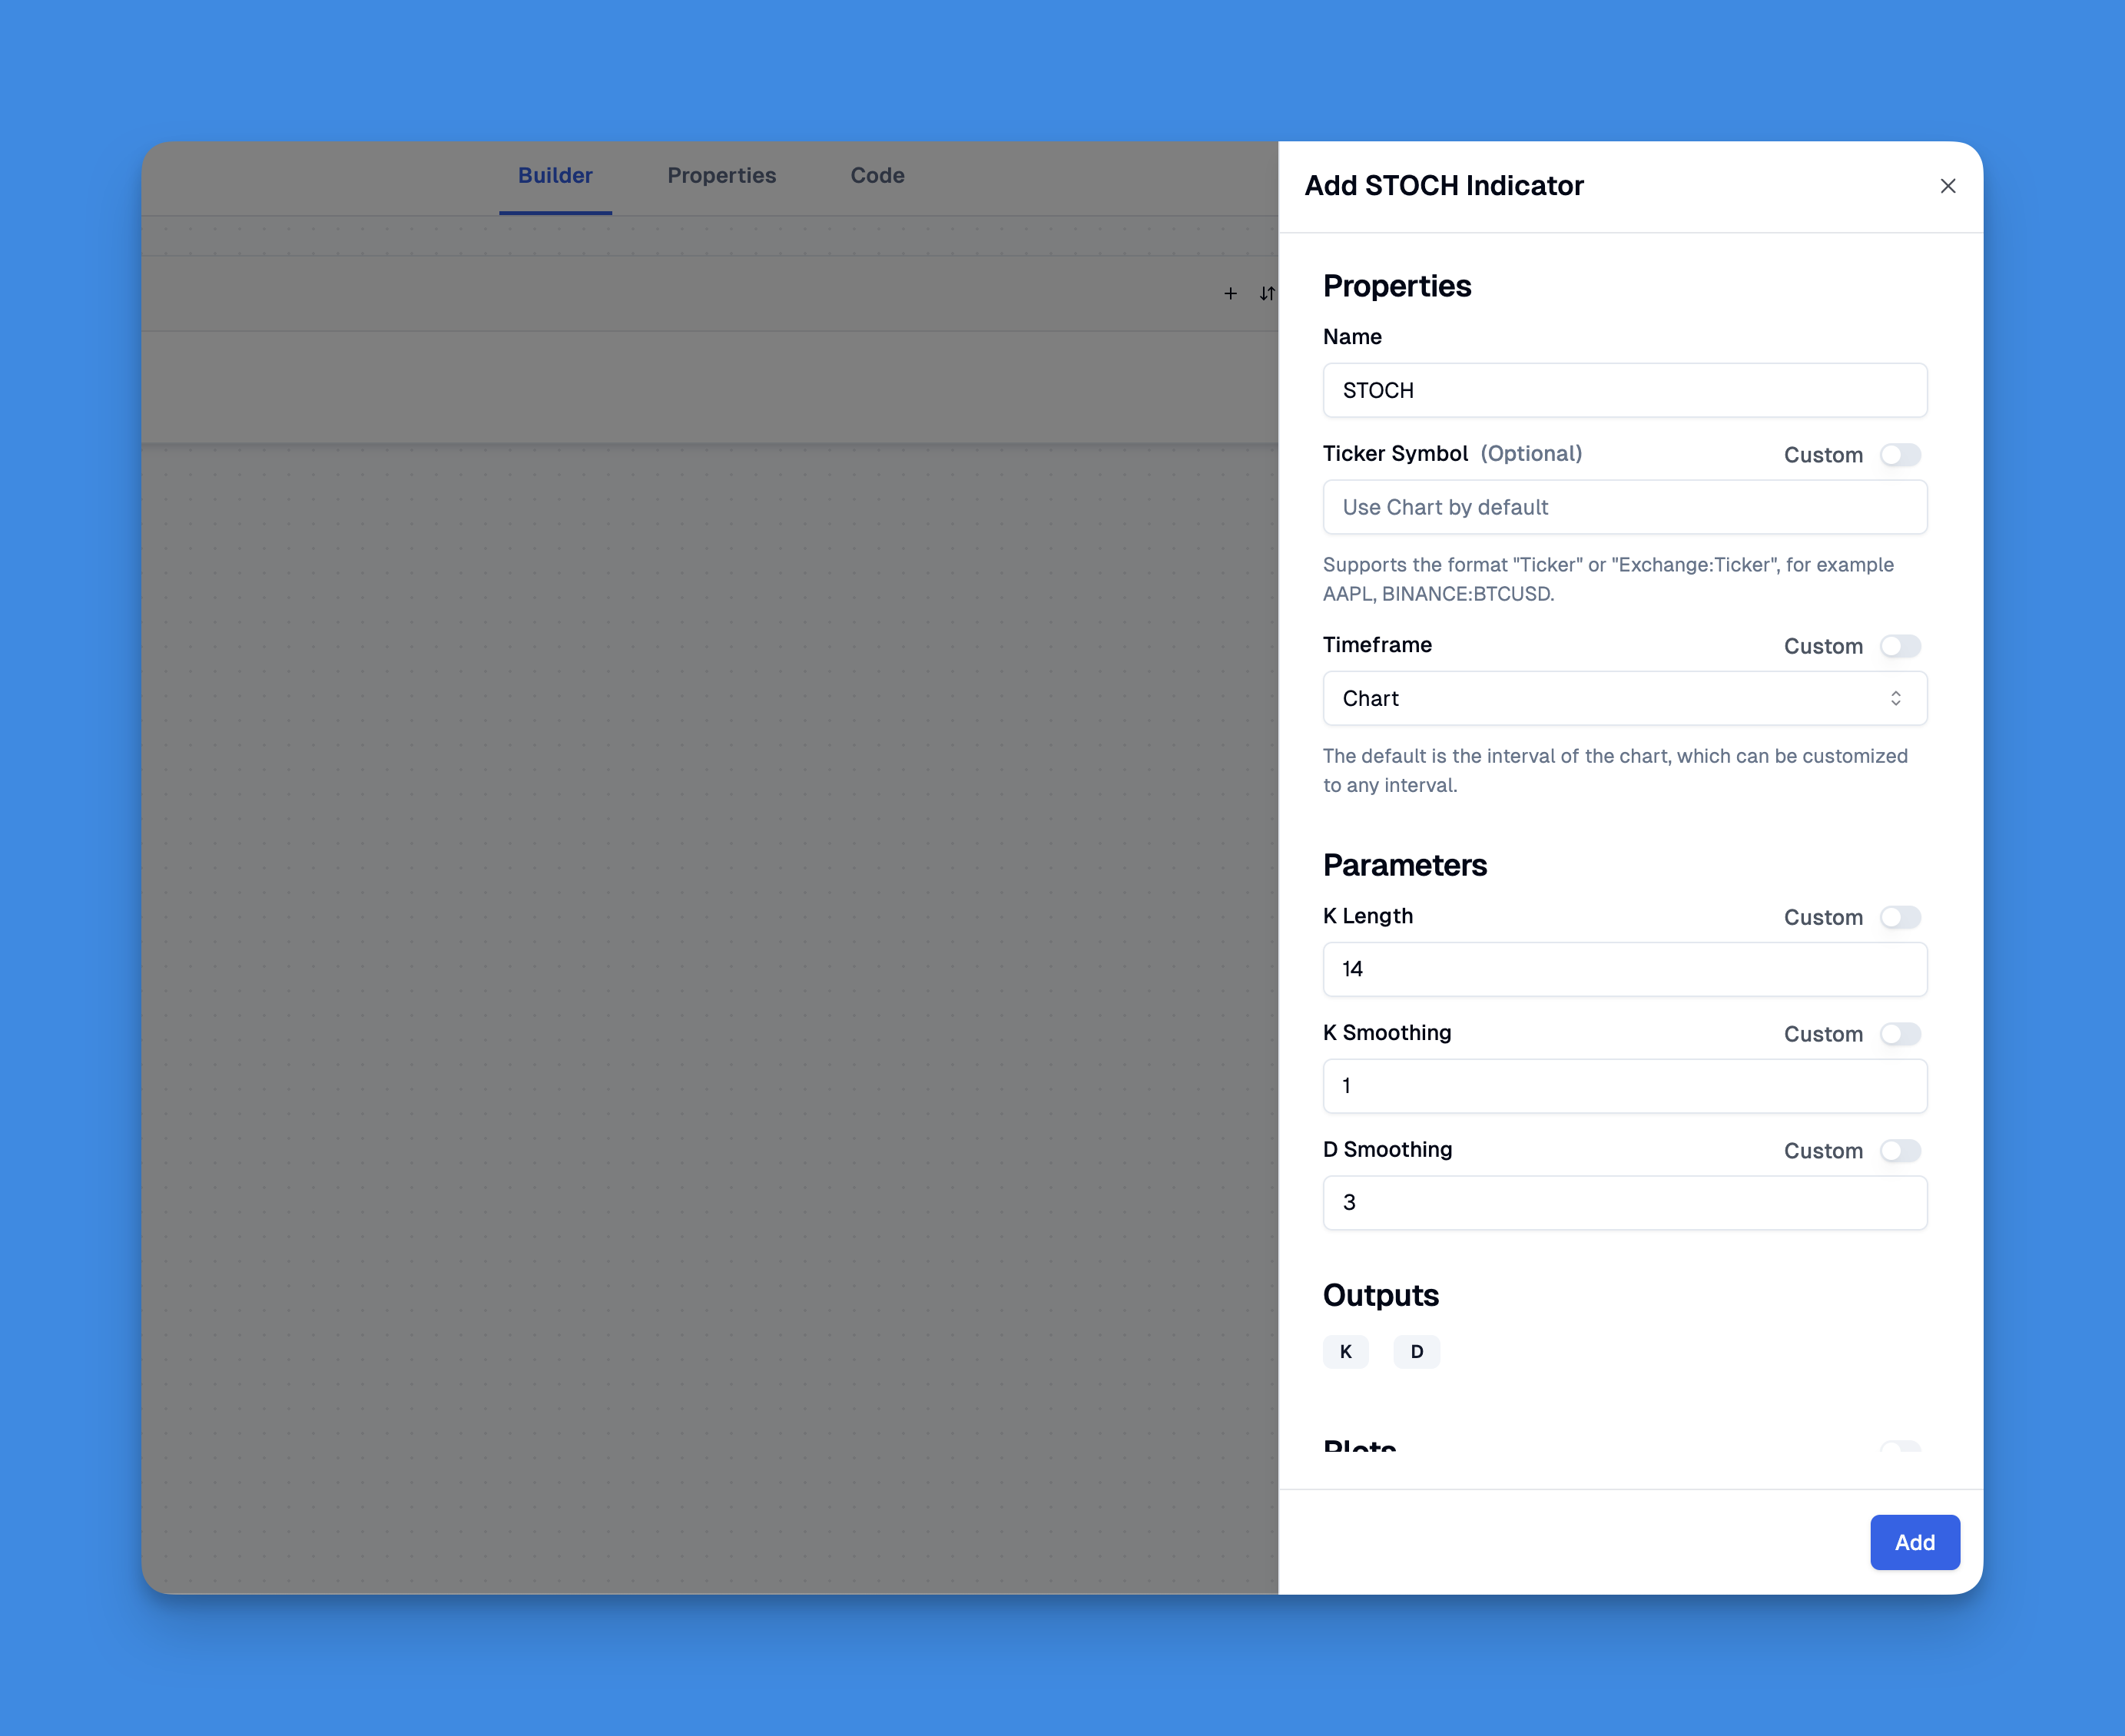The width and height of the screenshot is (2125, 1736).
Task: Click the K output badge icon
Action: pos(1347,1351)
